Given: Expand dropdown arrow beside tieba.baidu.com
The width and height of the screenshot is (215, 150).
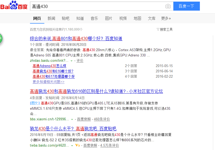Looking at the screenshot, I should [x=72, y=145].
